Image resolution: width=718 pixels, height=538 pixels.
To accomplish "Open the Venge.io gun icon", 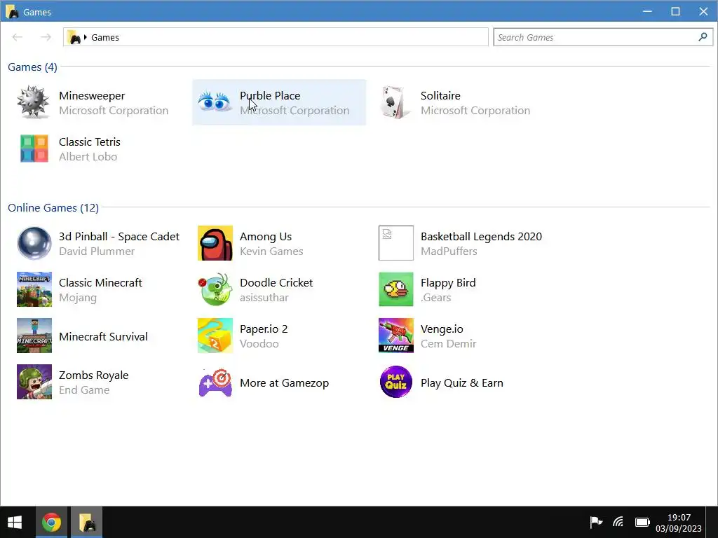I will (x=396, y=336).
